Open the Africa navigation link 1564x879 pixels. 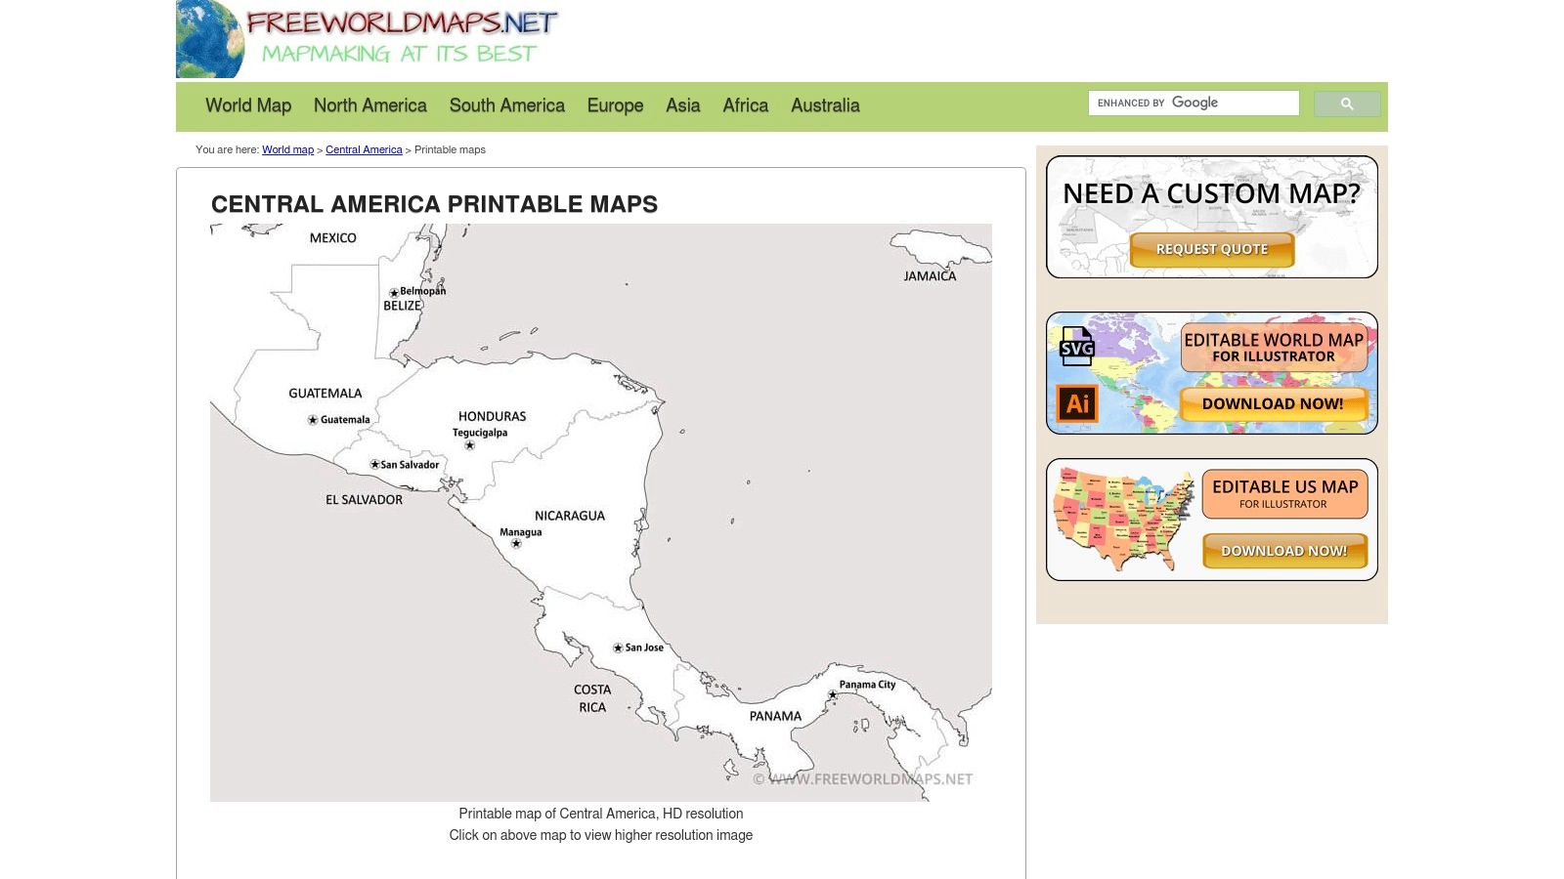(x=745, y=105)
